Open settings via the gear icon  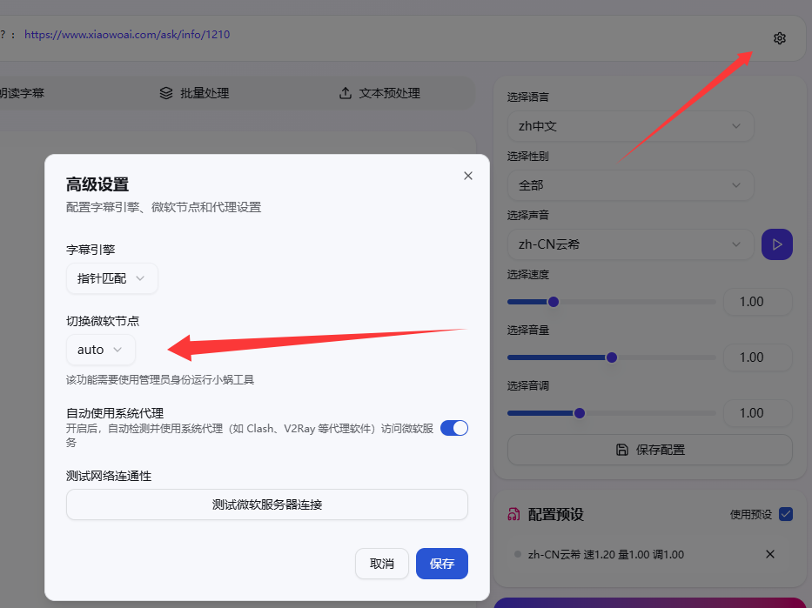click(779, 38)
